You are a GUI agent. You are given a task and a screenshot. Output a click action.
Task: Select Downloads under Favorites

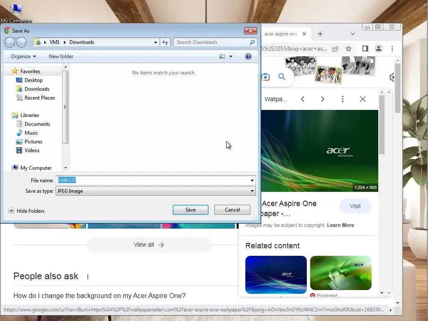[37, 89]
